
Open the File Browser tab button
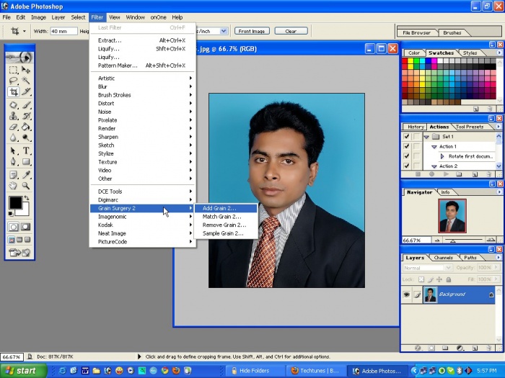point(416,33)
